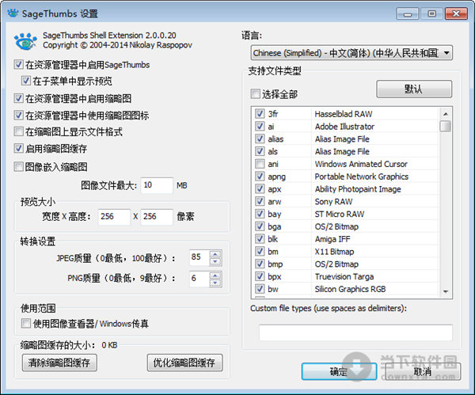Click the PNG quality value field
Image resolution: width=475 pixels, height=395 pixels.
coord(199,279)
